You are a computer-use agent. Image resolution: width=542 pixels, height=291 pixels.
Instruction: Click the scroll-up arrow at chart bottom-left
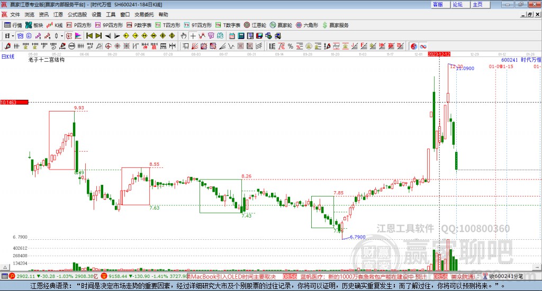point(5,267)
